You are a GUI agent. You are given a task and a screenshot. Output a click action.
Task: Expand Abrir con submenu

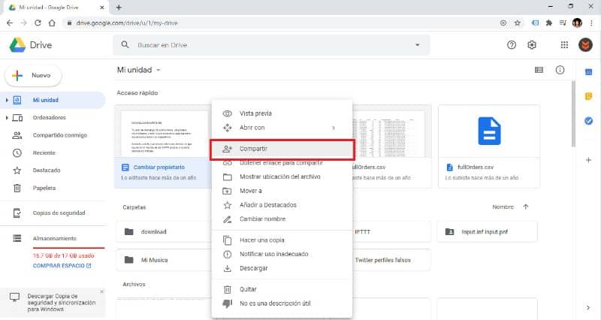pos(334,128)
